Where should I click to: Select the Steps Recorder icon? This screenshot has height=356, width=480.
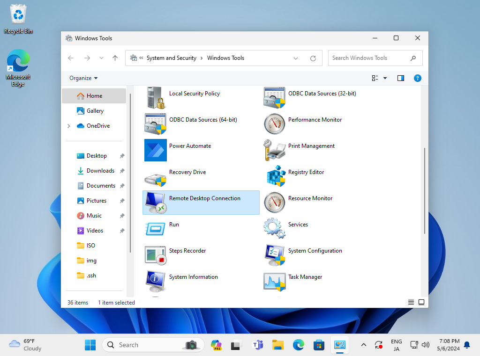[x=156, y=254]
